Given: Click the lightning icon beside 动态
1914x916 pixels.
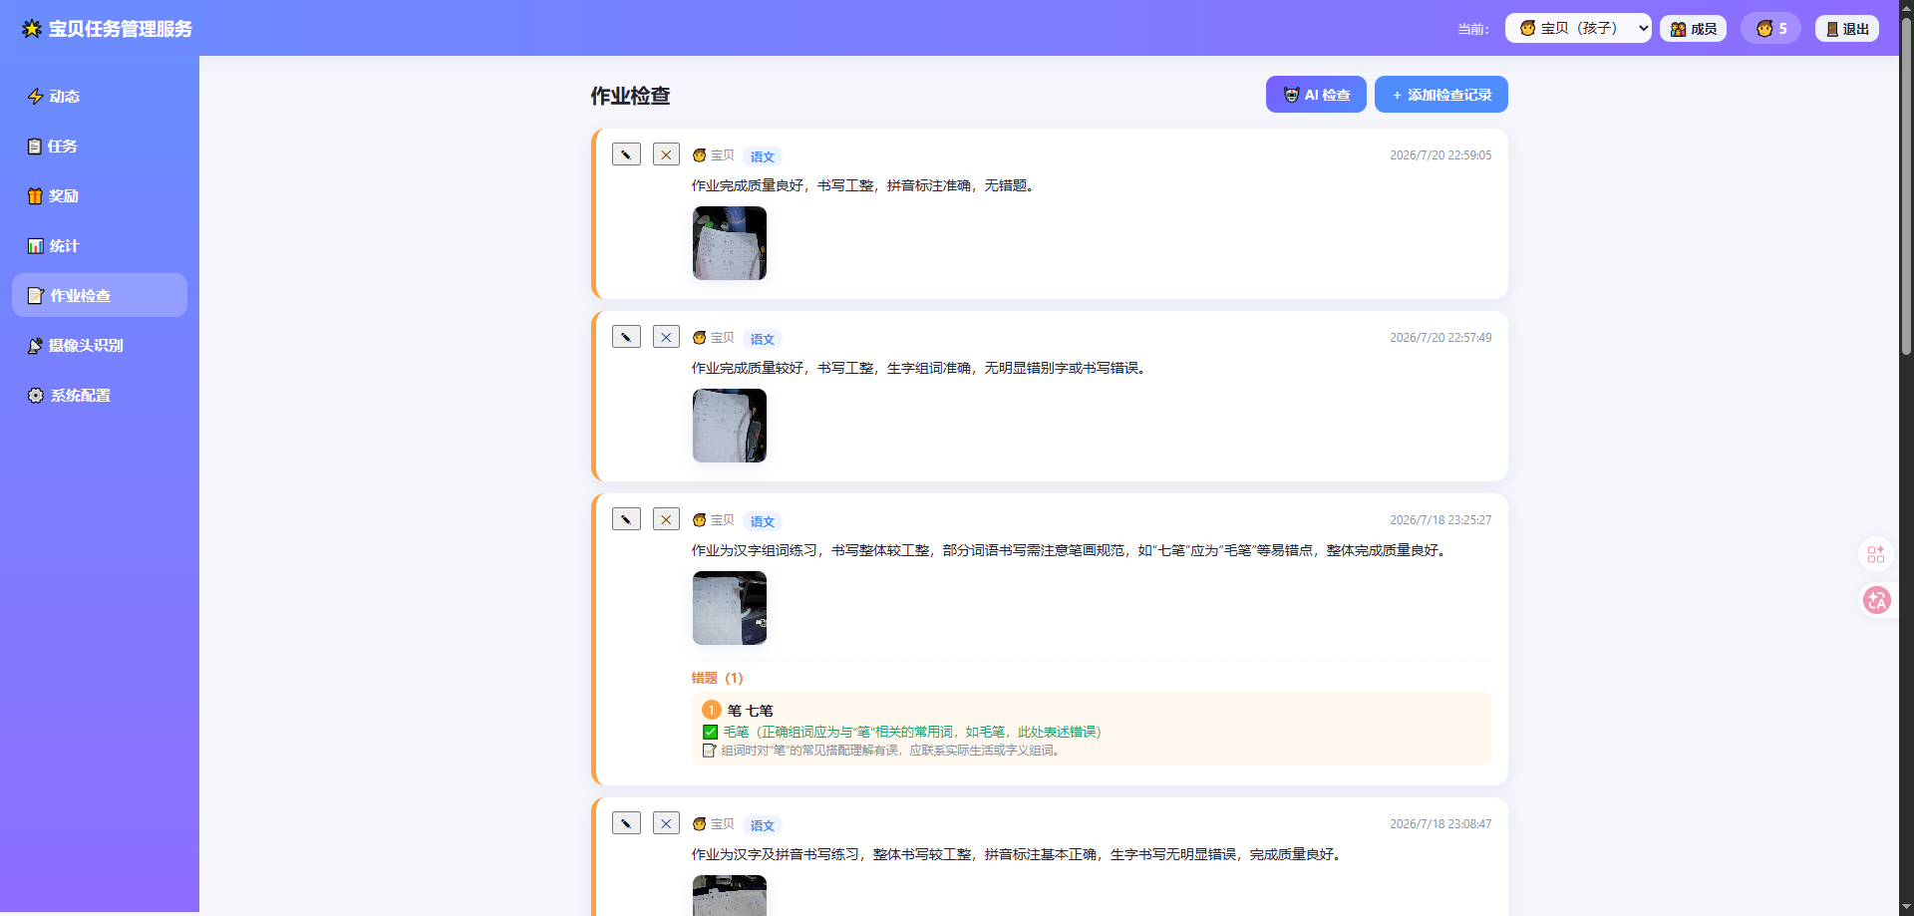Looking at the screenshot, I should click(x=36, y=97).
